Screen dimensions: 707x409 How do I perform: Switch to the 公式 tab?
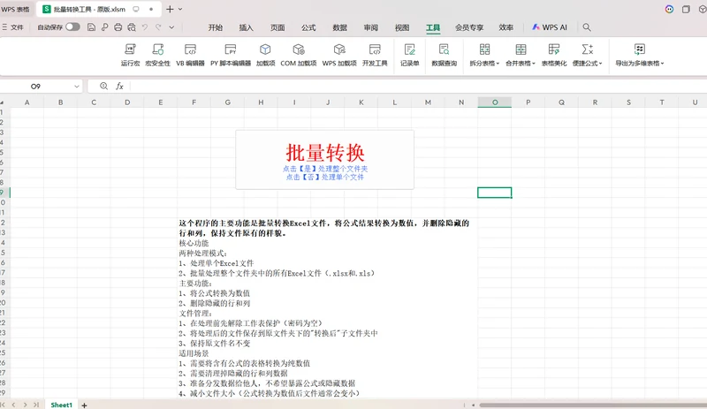click(308, 27)
